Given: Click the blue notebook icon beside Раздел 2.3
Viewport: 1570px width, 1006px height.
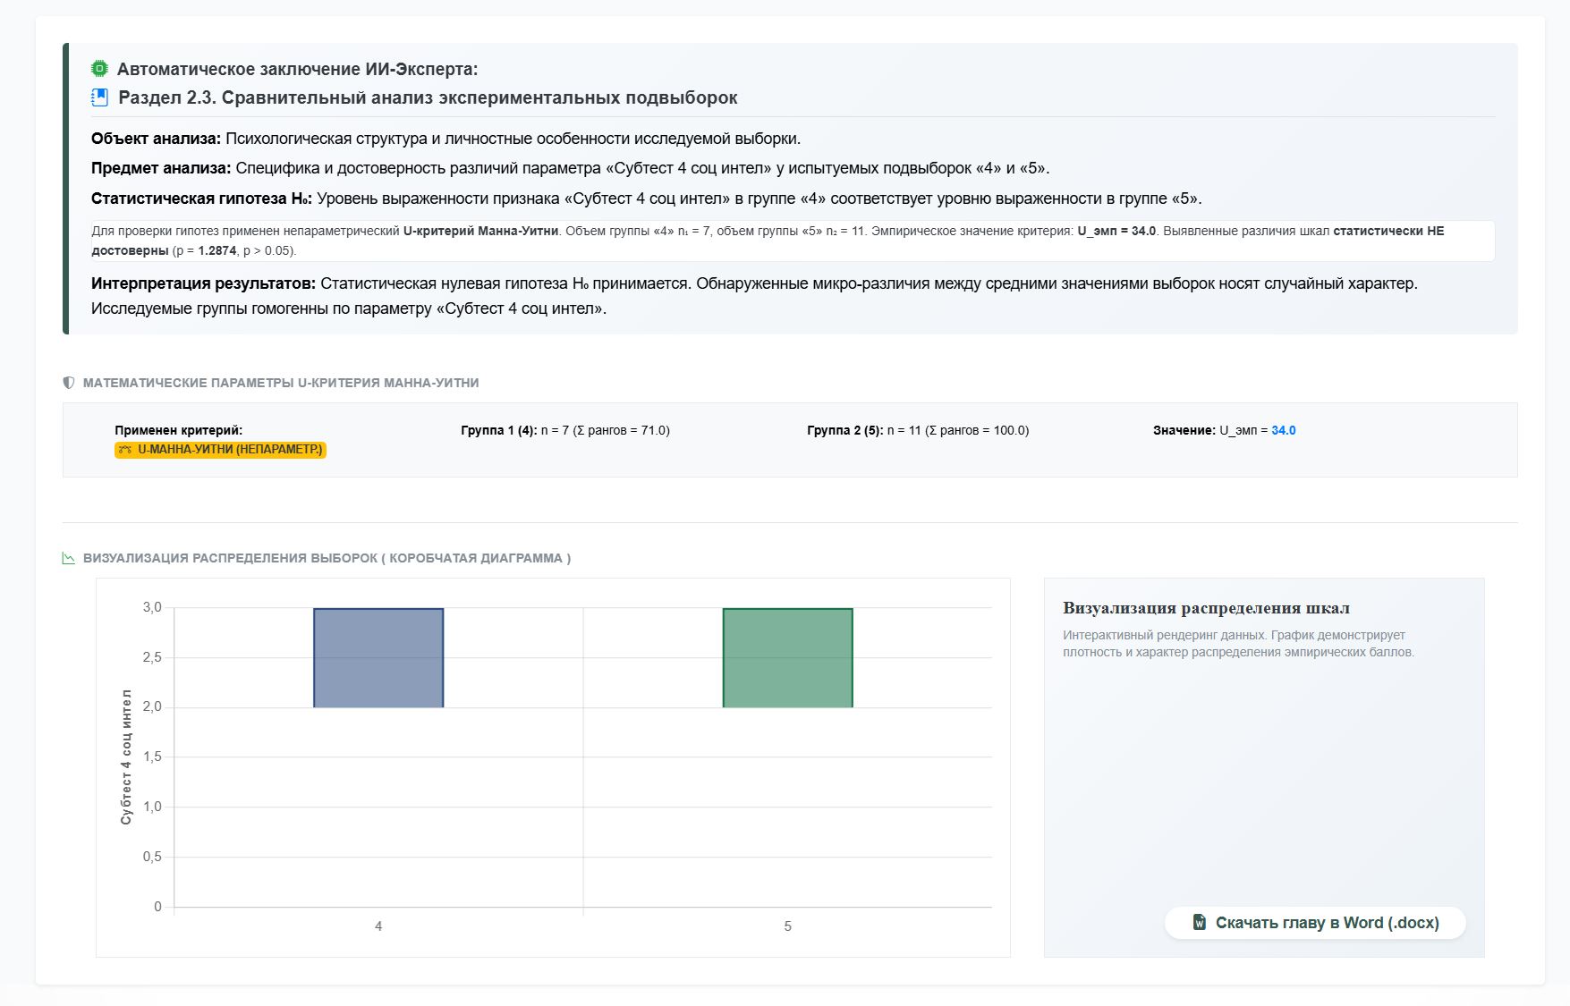Looking at the screenshot, I should tap(100, 97).
